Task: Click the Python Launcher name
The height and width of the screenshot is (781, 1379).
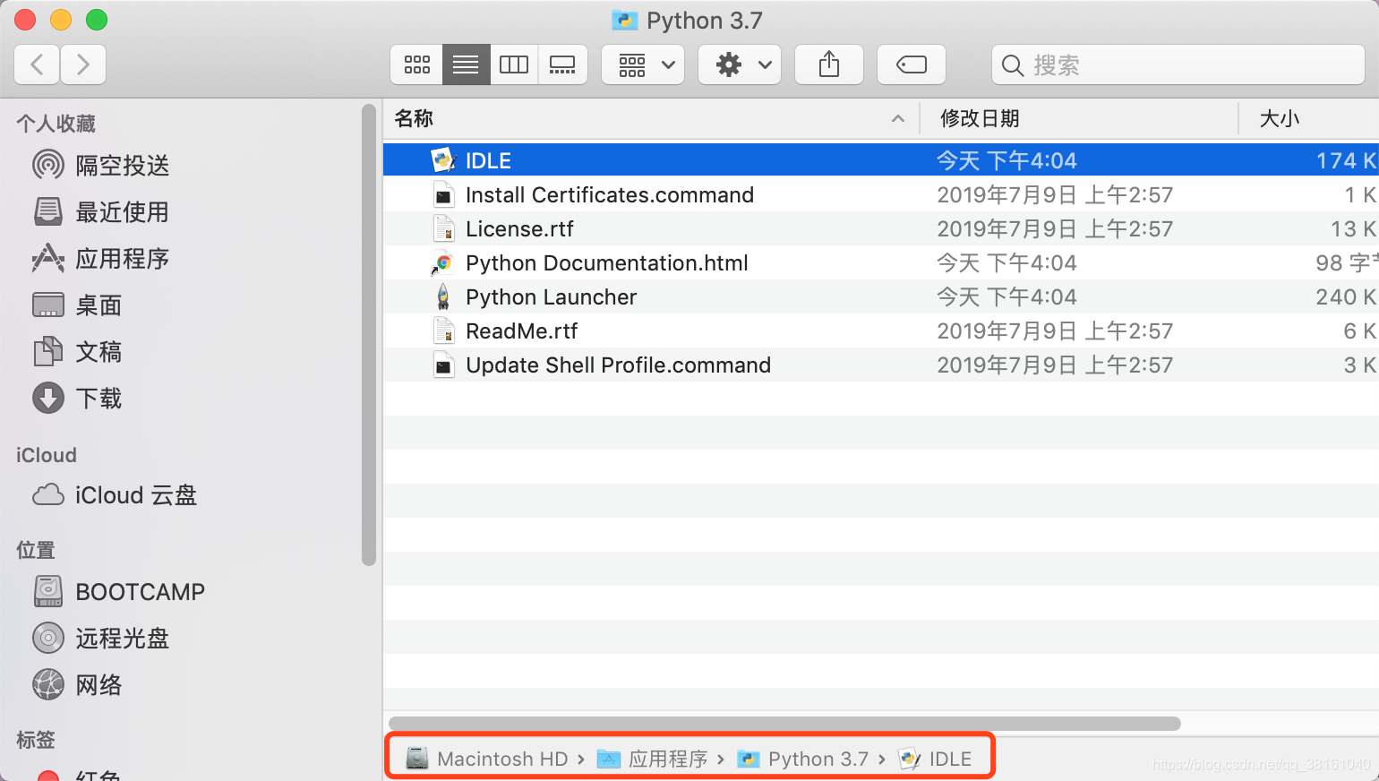Action: pyautogui.click(x=552, y=296)
